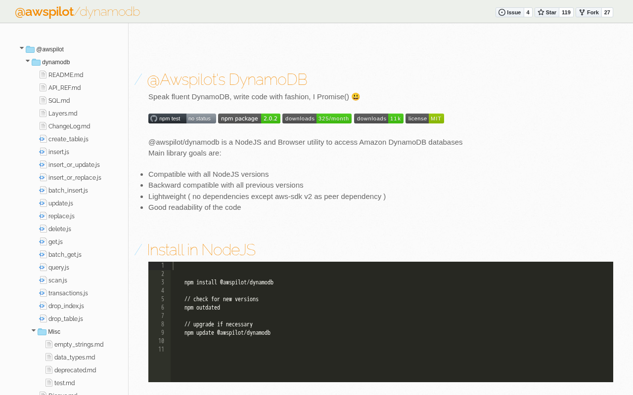
Task: Click the npm package 2.0.2 badge
Action: coord(249,118)
